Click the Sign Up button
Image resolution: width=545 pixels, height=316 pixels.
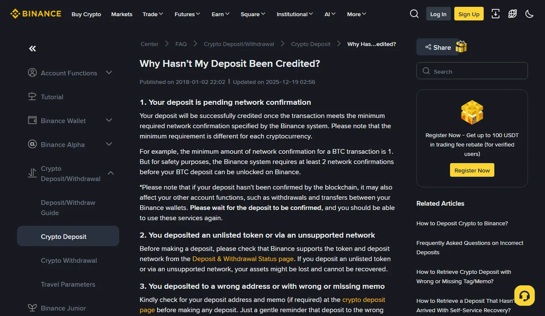[x=469, y=14]
